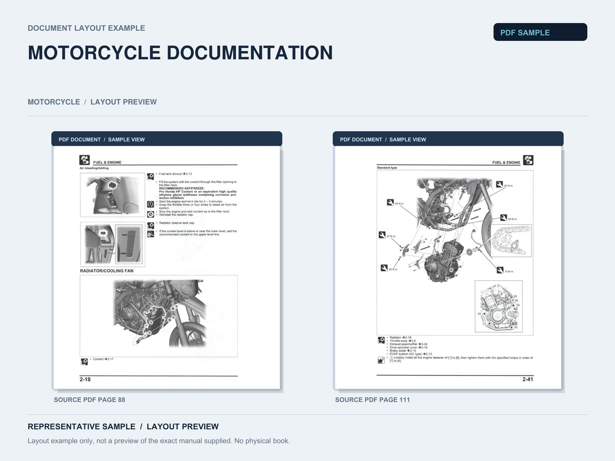Click the engine icon beside left page FUEL & ENGINE heading
The height and width of the screenshot is (461, 615).
pyautogui.click(x=85, y=160)
